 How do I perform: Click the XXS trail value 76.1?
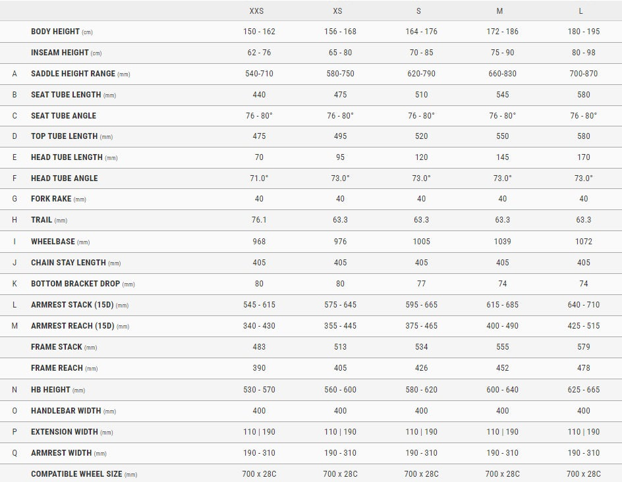[x=259, y=221]
